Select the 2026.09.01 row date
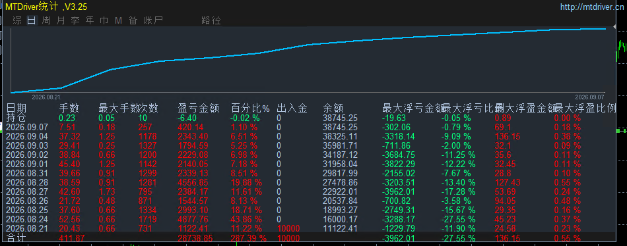The width and height of the screenshot is (627, 246). click(28, 164)
